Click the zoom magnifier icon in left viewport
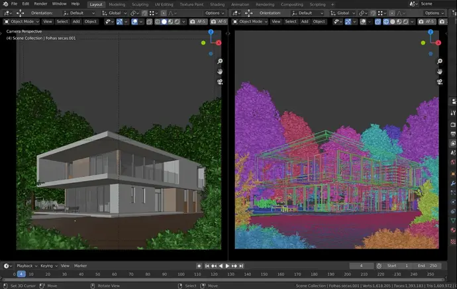This screenshot has height=289, width=457. pos(220,61)
